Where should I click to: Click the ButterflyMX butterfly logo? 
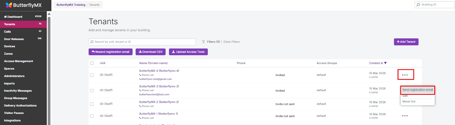tap(9, 5)
